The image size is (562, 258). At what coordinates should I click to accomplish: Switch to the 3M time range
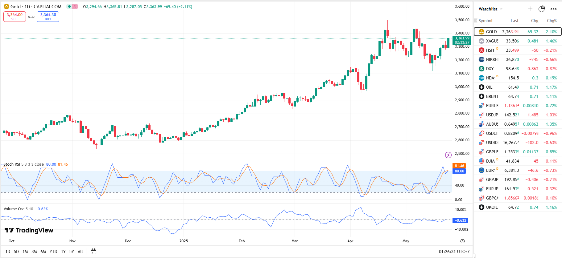pos(34,252)
